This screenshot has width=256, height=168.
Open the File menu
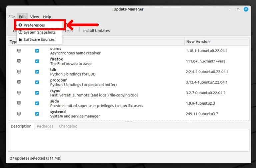click(11, 17)
